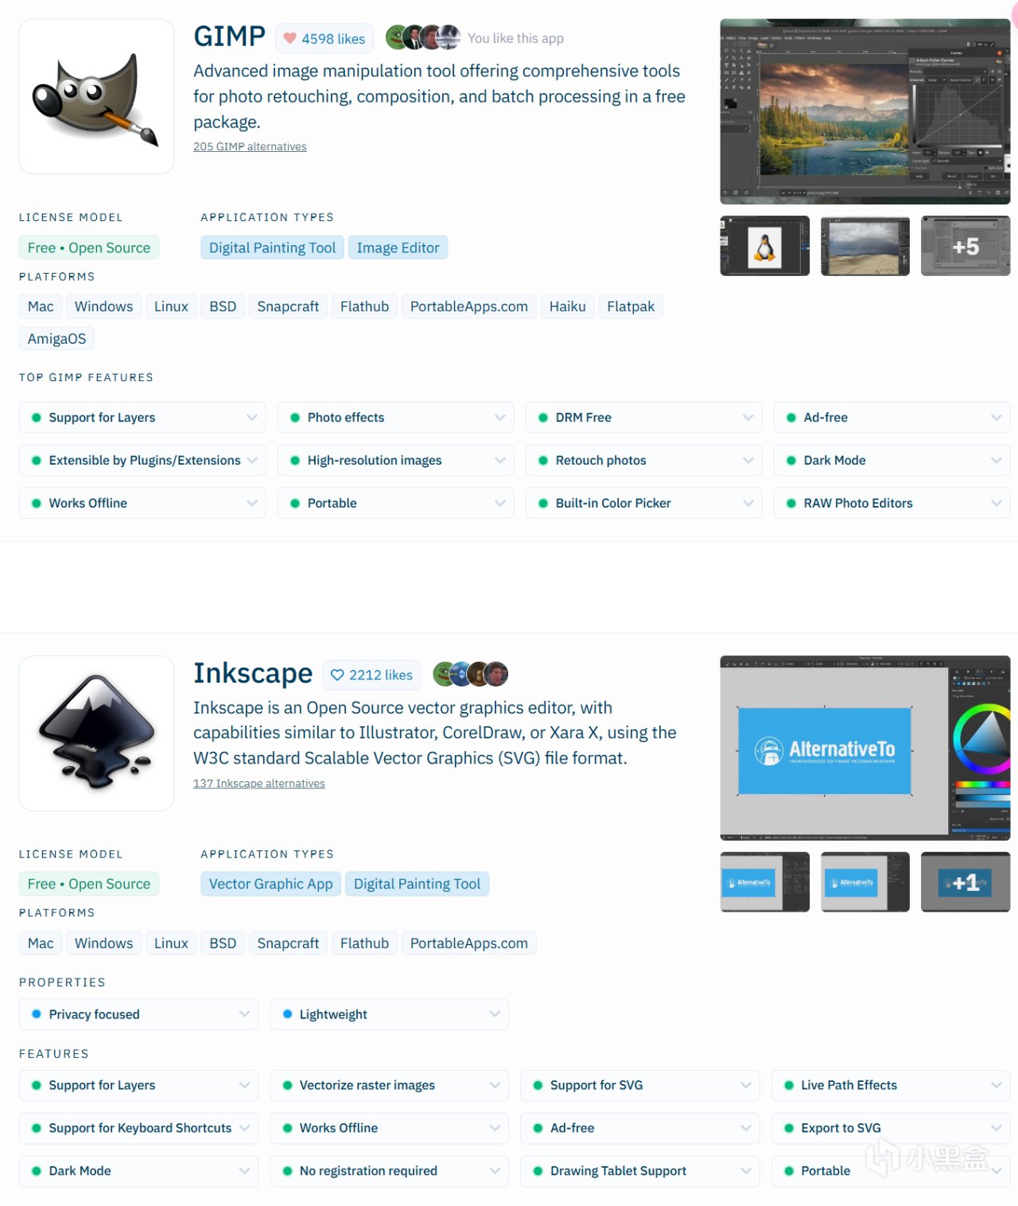The width and height of the screenshot is (1018, 1206).
Task: Expand RAW Photo Editors feature
Action: tap(892, 504)
